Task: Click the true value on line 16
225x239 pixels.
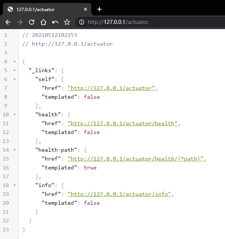Action: [x=90, y=168]
